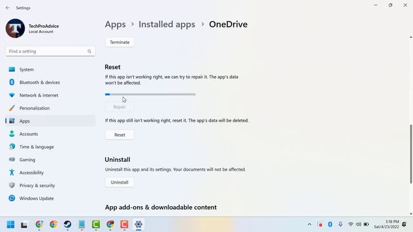Click the Reset button

(x=119, y=135)
